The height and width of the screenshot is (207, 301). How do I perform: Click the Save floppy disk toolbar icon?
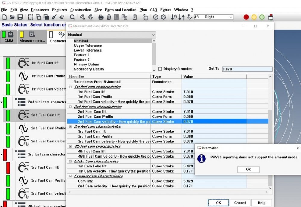click(x=20, y=17)
